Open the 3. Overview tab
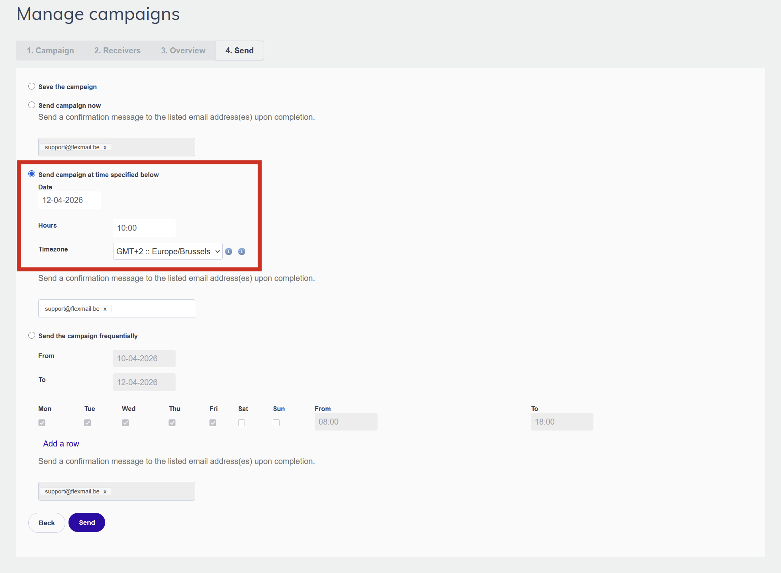The height and width of the screenshot is (573, 781). click(183, 51)
